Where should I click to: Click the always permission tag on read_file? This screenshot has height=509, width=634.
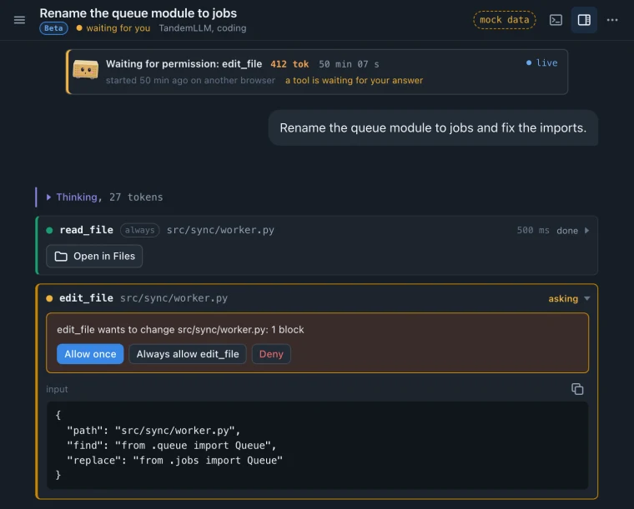139,230
